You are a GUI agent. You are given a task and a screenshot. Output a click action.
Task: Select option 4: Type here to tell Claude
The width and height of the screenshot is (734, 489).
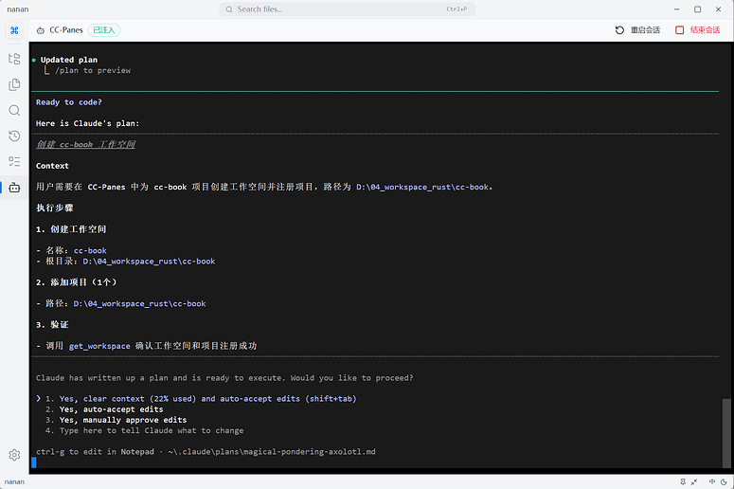(145, 430)
